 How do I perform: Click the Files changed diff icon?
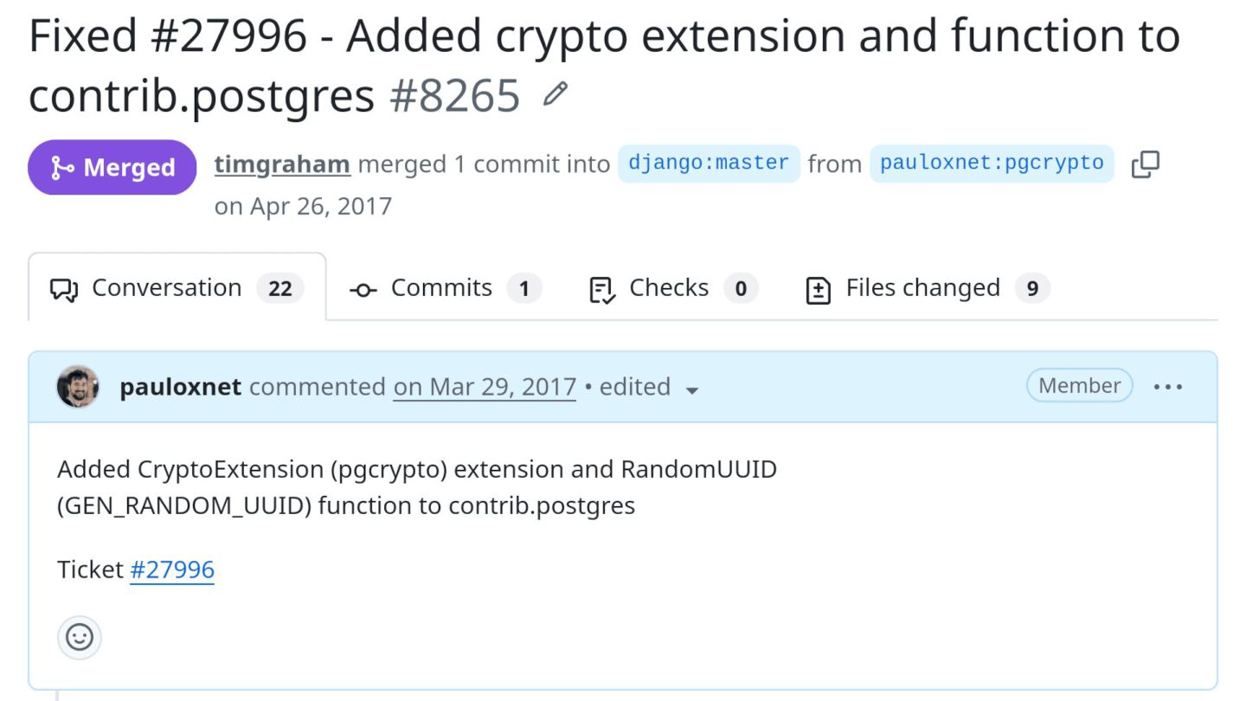coord(818,290)
